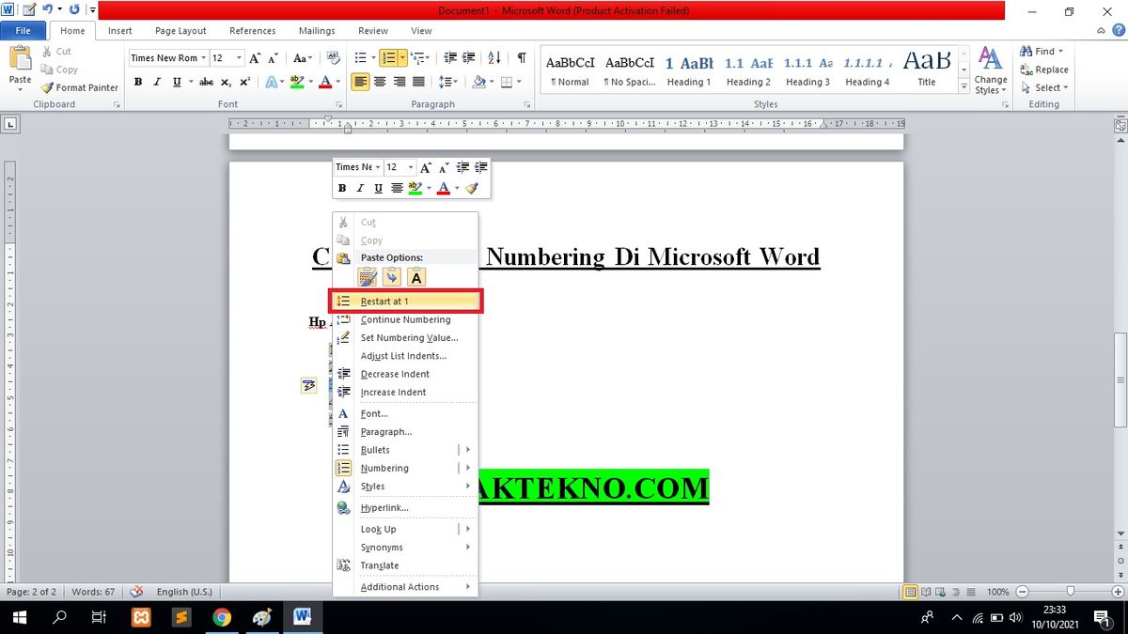Click the Redo icon in Quick Access Toolbar

74,10
